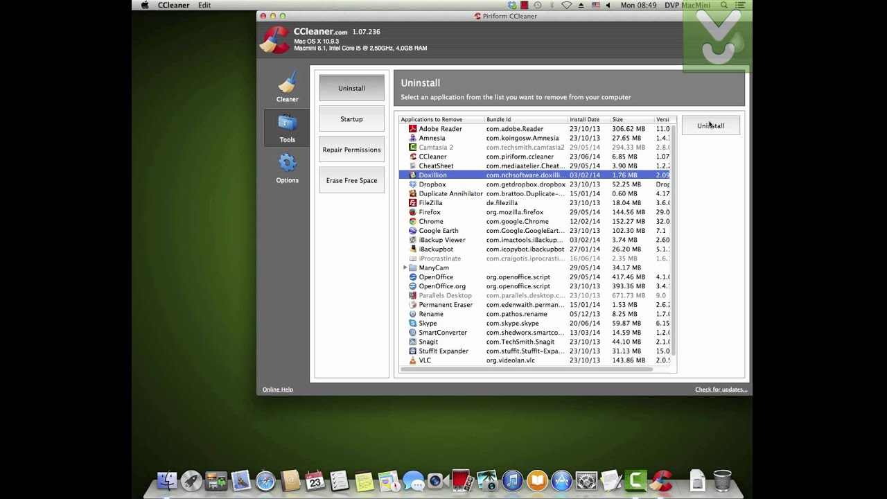Sort by Bundle Id column header
The height and width of the screenshot is (499, 887).
(526, 119)
